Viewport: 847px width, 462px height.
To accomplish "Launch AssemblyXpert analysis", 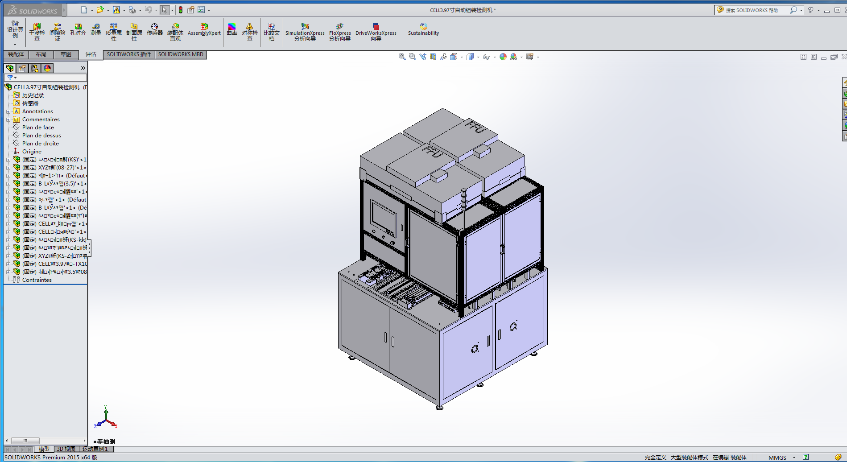I will point(204,29).
